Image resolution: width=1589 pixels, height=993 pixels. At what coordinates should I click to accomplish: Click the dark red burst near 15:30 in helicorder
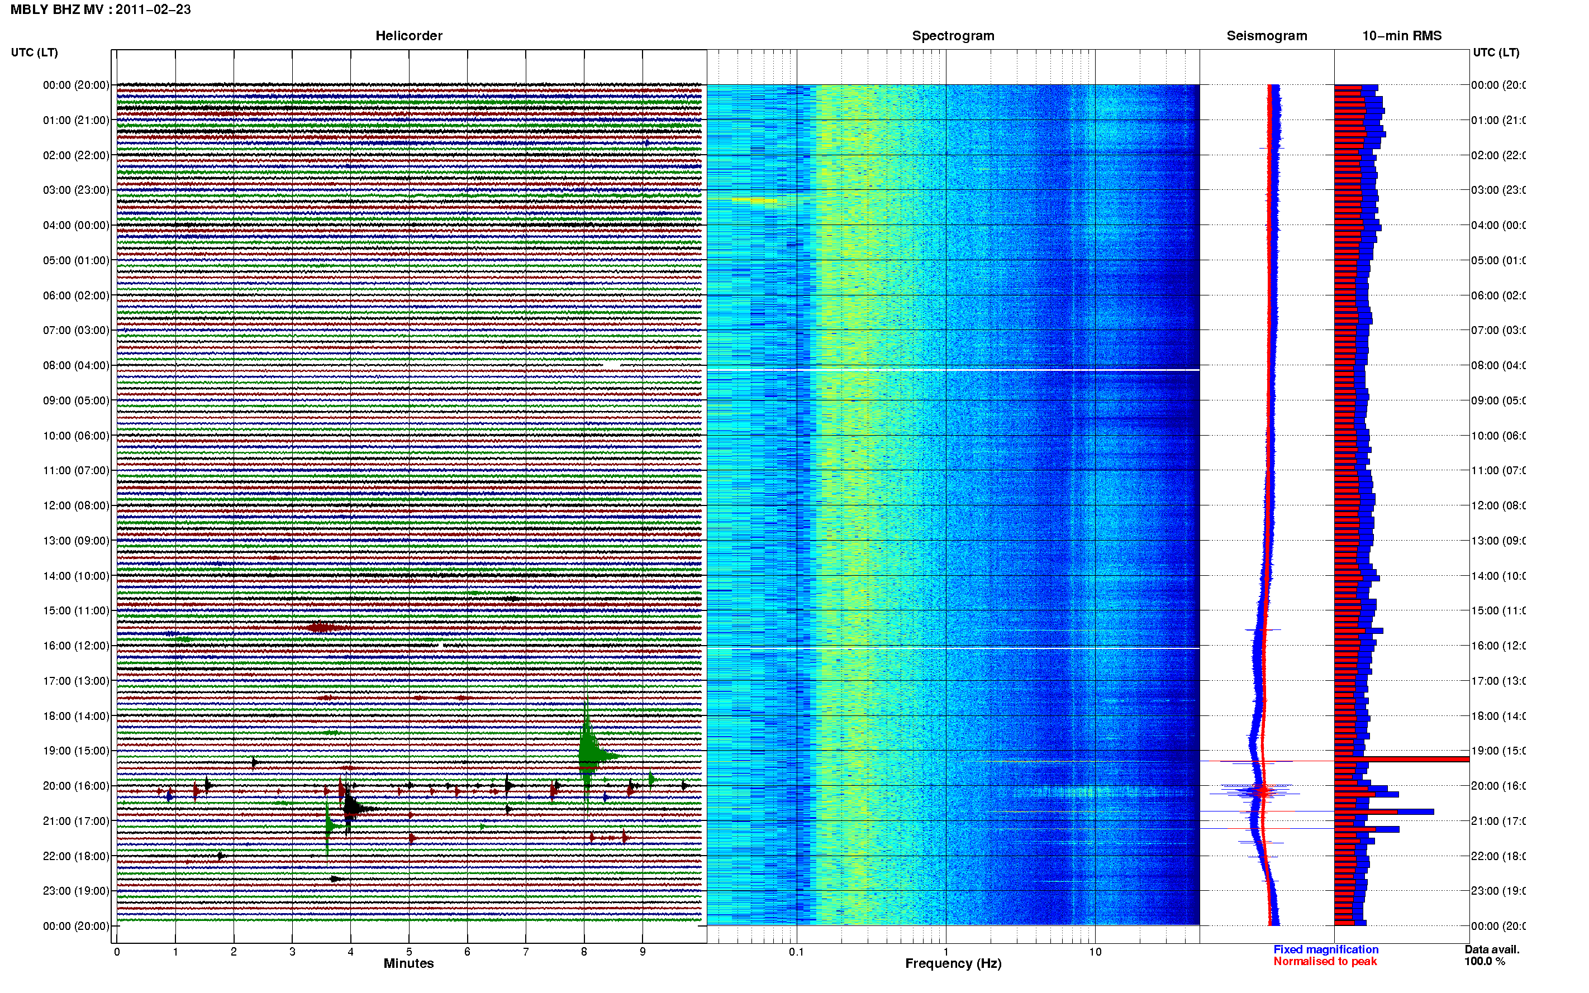click(x=322, y=628)
